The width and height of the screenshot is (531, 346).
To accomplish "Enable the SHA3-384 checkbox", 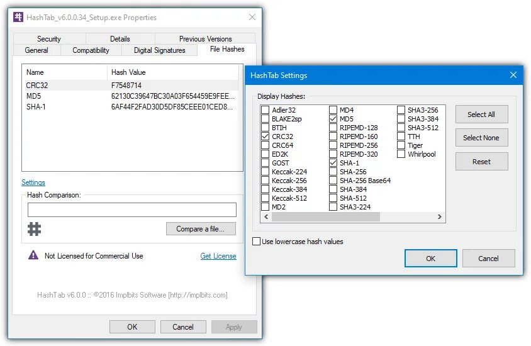I will click(x=401, y=118).
